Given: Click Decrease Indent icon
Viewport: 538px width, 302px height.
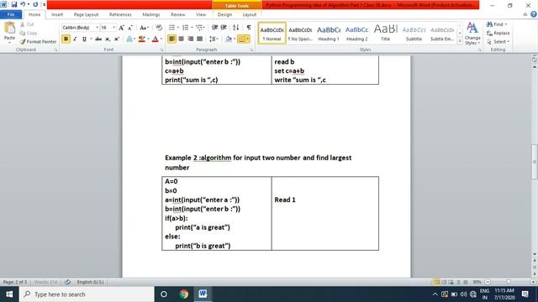Looking at the screenshot, I should click(x=215, y=28).
